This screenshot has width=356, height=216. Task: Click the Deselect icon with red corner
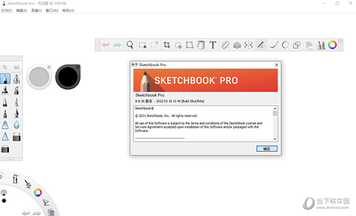coord(155,45)
